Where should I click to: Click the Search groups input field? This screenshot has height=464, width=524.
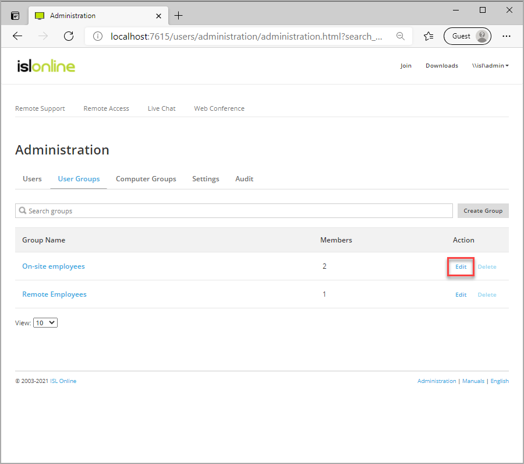coord(234,211)
